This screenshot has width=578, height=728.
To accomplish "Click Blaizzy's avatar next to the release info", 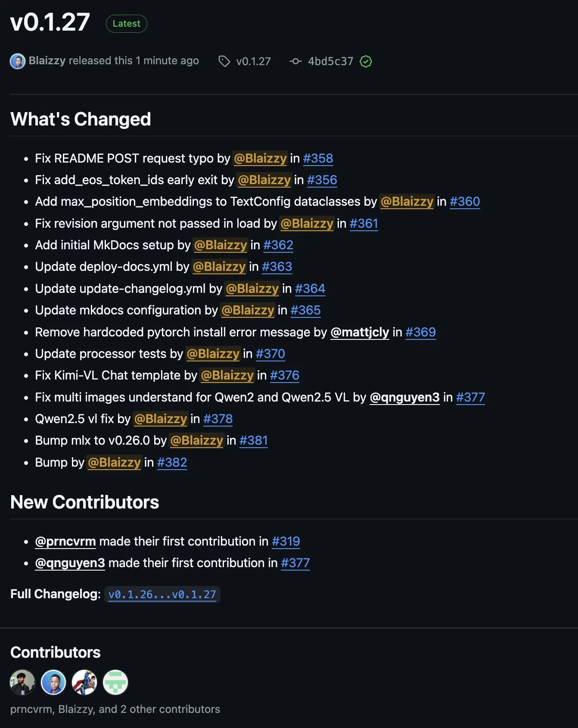I will (18, 61).
